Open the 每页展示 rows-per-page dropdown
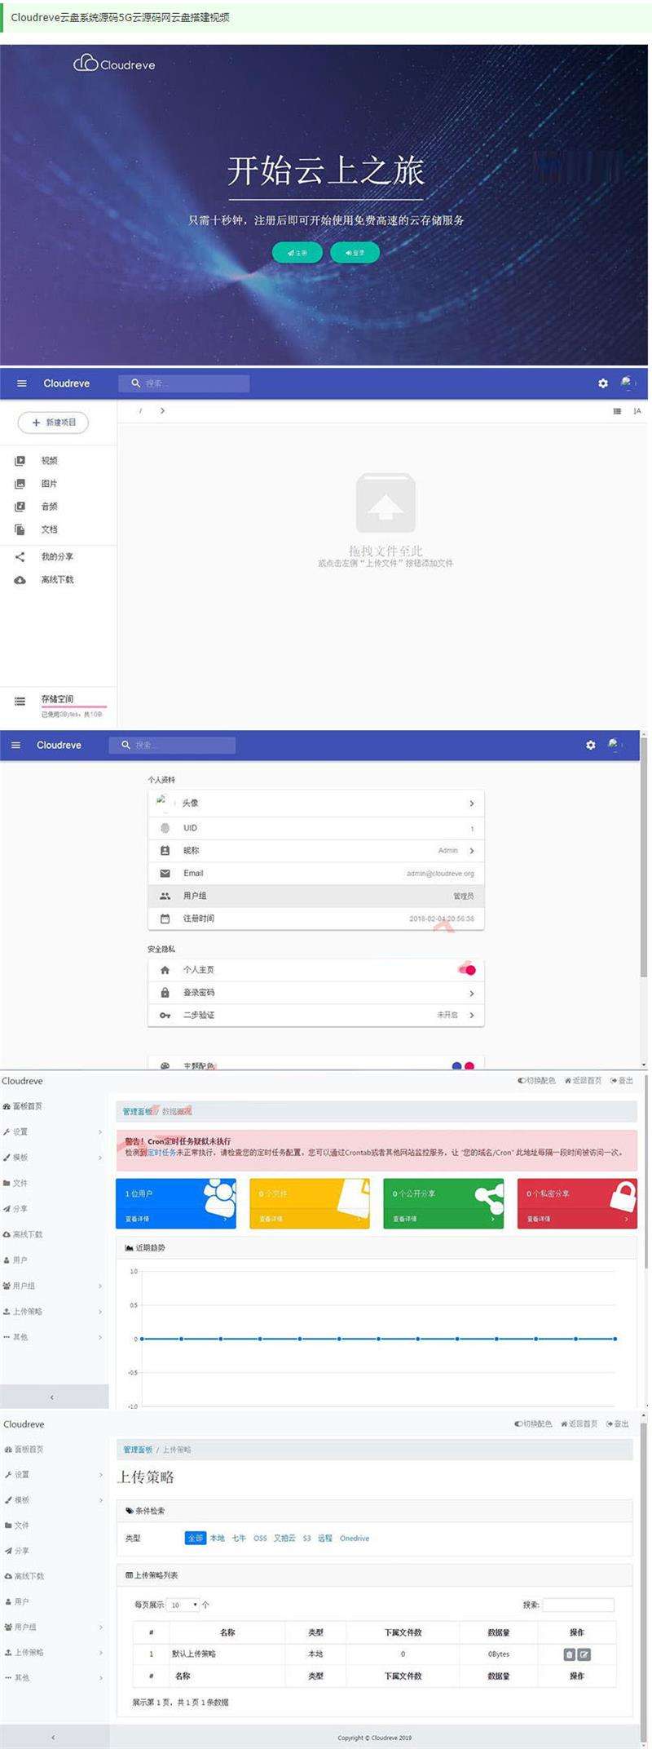This screenshot has height=1749, width=652. (x=183, y=1605)
